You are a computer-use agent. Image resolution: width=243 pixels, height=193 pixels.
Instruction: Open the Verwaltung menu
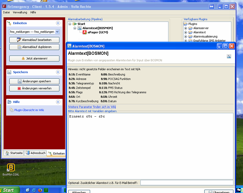click(20, 13)
